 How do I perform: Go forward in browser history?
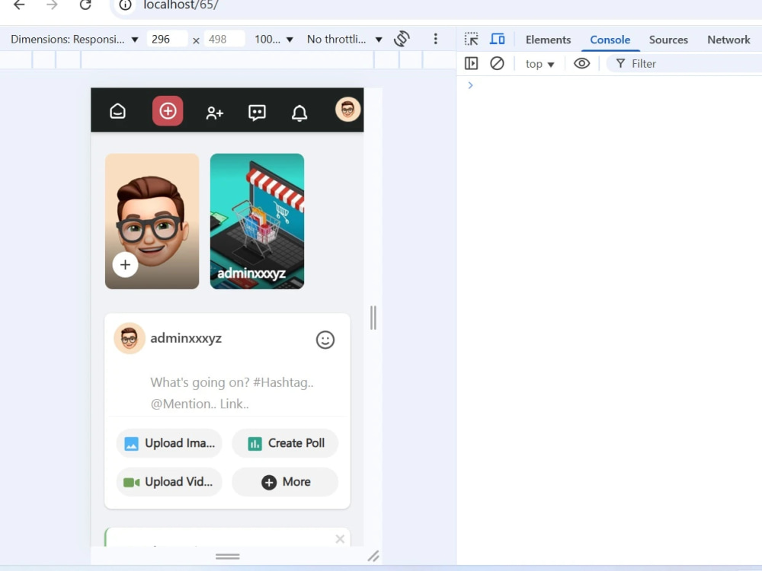click(52, 5)
